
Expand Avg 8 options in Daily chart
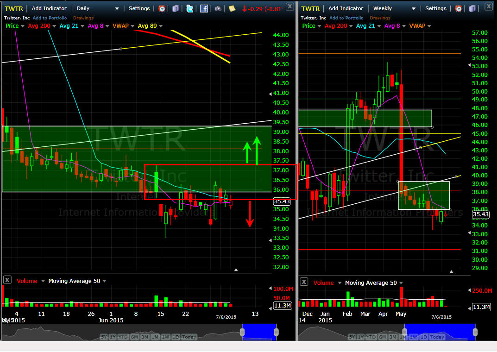pyautogui.click(x=107, y=26)
